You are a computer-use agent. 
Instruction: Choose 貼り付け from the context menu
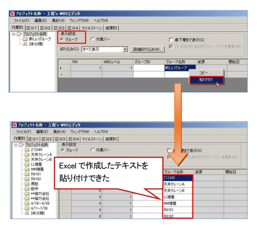click(206, 80)
